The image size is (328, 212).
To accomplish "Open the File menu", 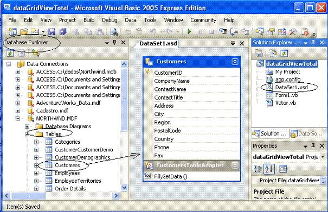I will click(x=12, y=20).
